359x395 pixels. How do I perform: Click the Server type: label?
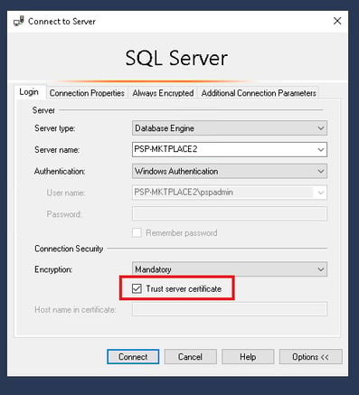click(55, 128)
